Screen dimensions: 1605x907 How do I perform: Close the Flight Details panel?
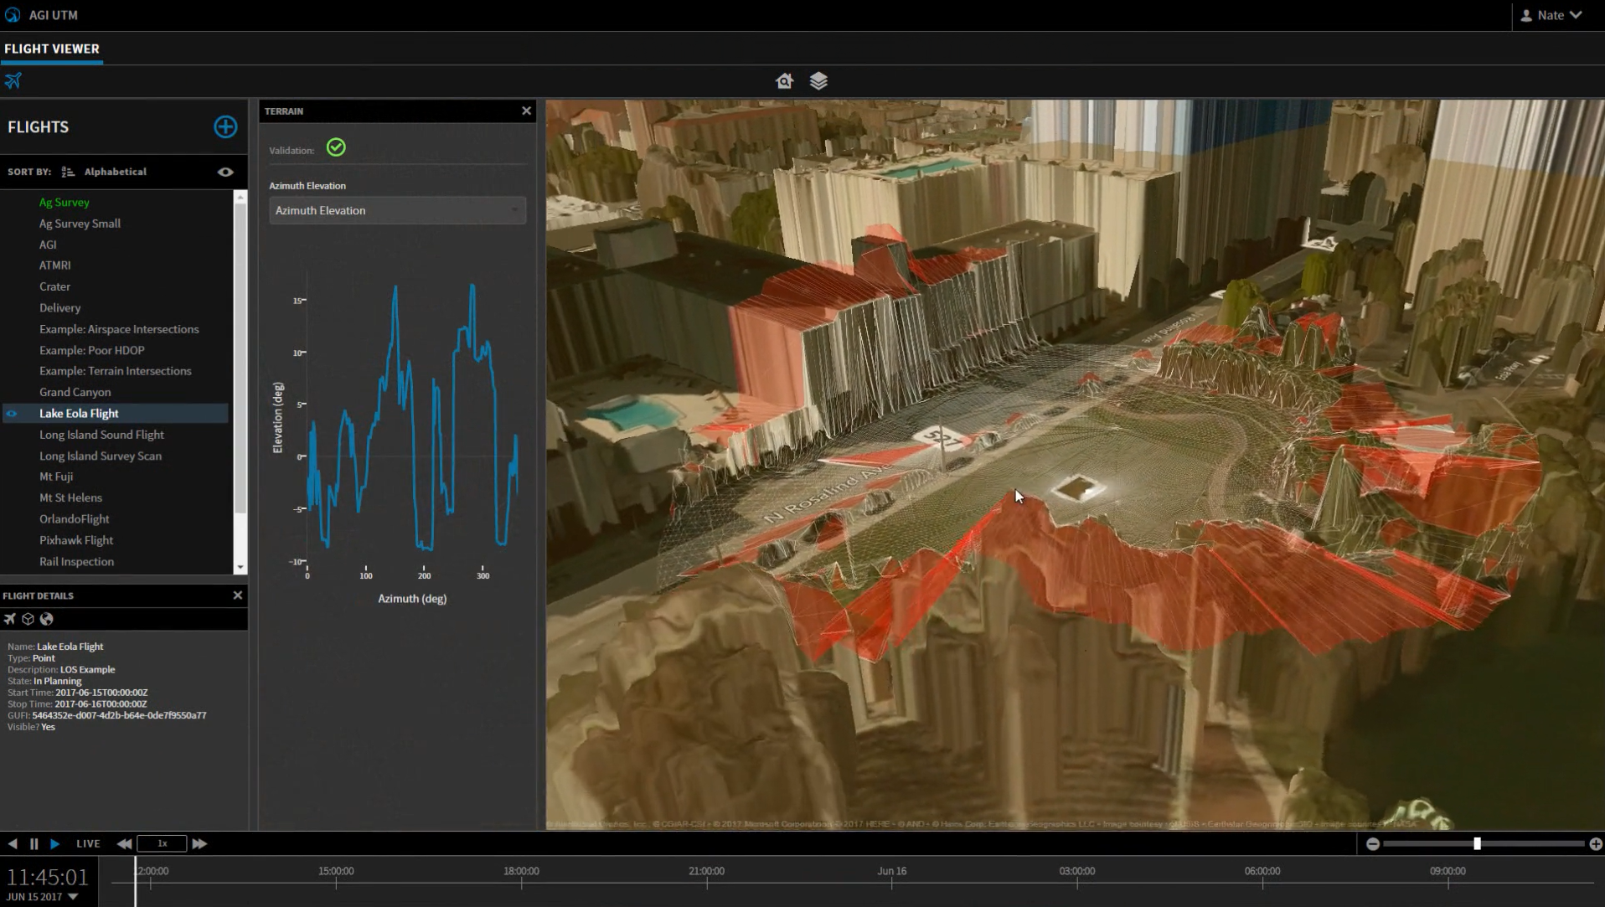(238, 595)
